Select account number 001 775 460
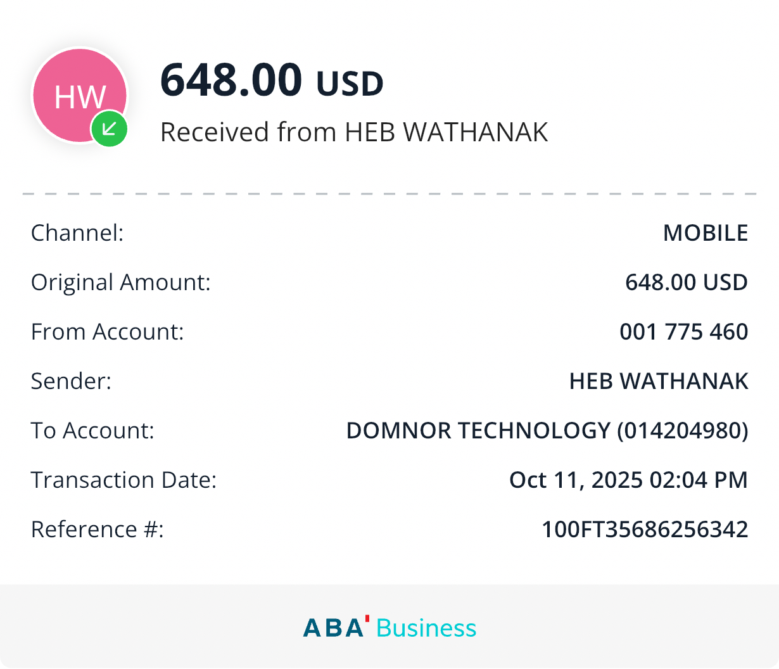The image size is (779, 669). click(683, 332)
